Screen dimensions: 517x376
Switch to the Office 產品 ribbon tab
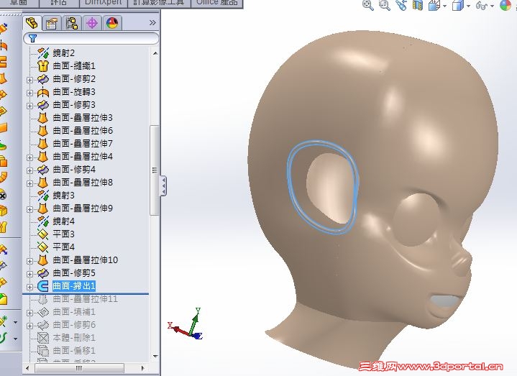tap(217, 3)
